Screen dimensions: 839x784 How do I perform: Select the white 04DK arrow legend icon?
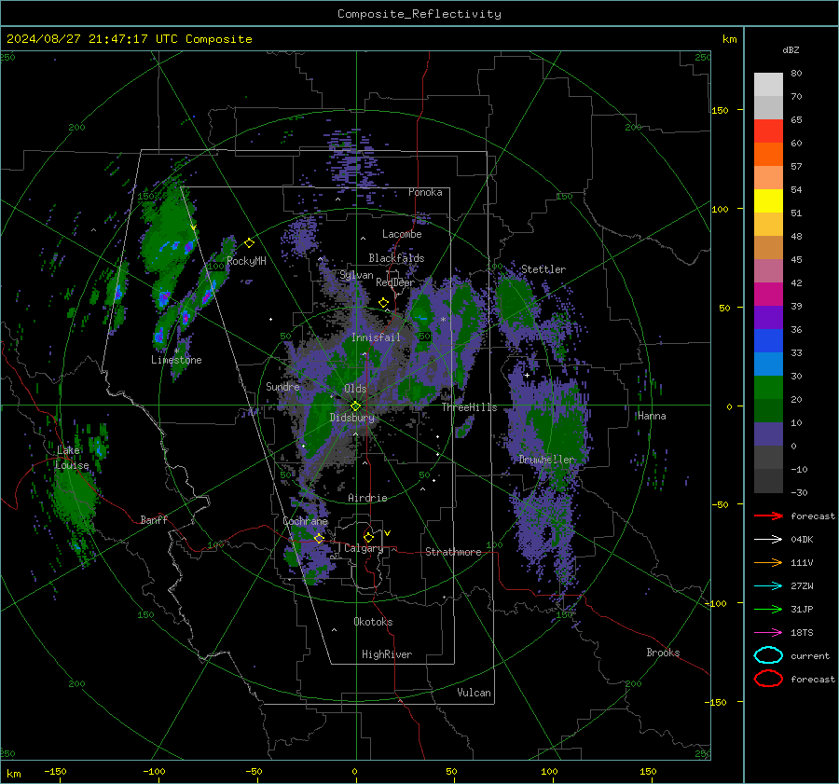(x=768, y=540)
